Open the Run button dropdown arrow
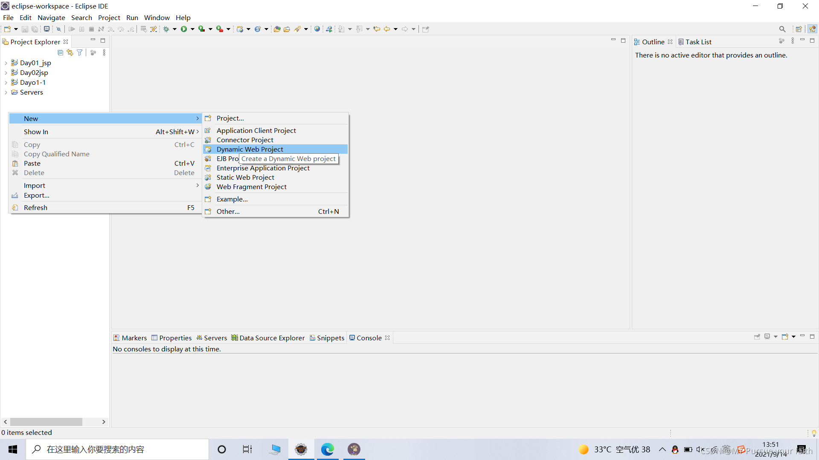 coord(192,29)
